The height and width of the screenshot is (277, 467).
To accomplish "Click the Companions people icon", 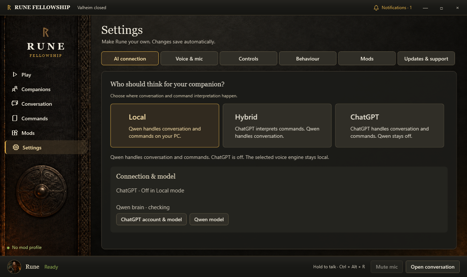I will pos(15,89).
